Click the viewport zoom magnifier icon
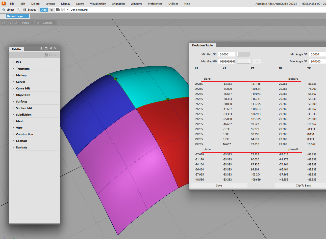This screenshot has height=239, width=326. (10, 23)
